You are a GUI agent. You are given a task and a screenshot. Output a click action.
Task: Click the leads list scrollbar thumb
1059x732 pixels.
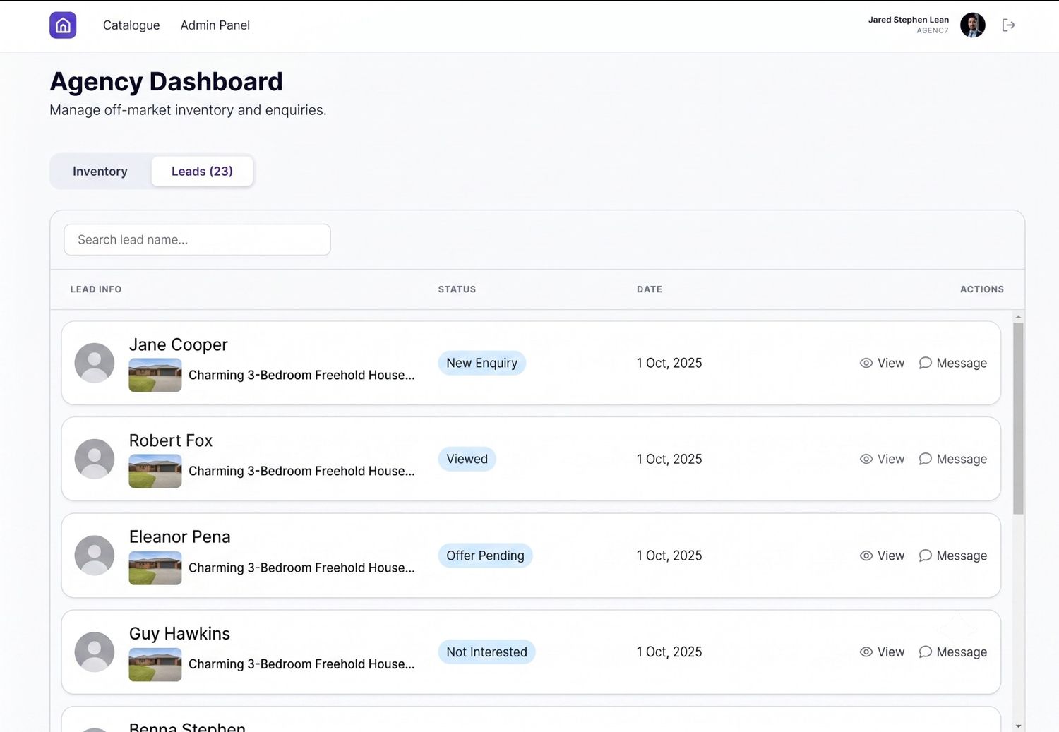coord(1018,419)
